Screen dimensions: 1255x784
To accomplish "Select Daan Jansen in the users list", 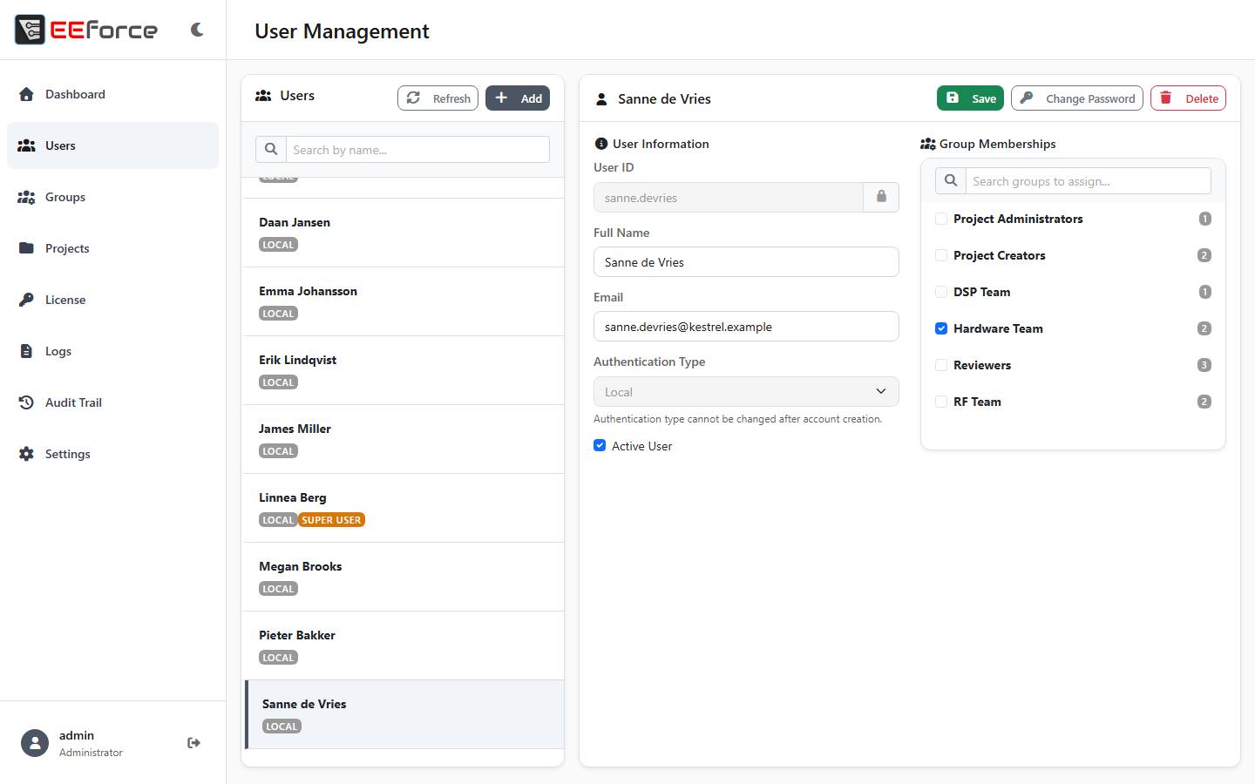I will (403, 233).
